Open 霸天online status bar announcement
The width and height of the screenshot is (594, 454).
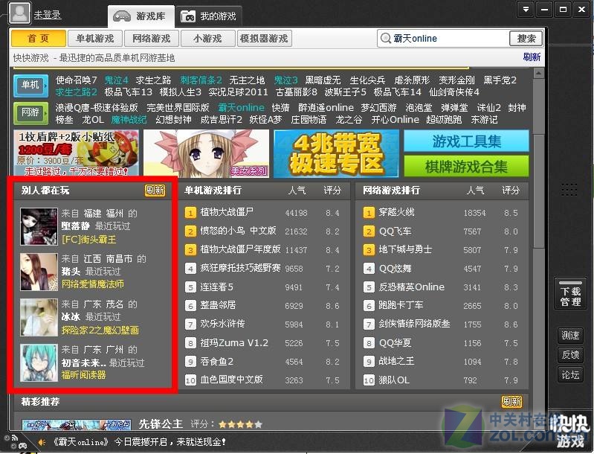point(138,442)
